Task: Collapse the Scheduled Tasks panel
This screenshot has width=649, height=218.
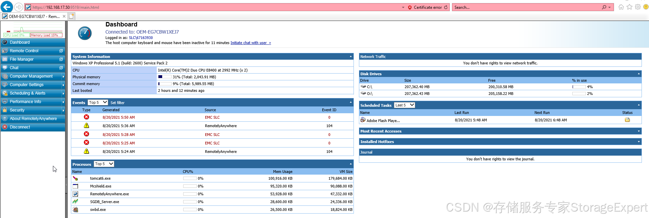Action: [639, 105]
